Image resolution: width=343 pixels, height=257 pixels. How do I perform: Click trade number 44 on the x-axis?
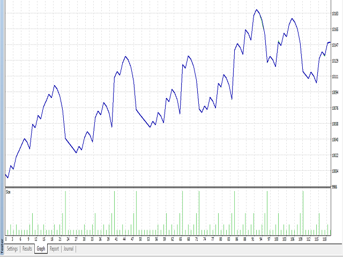click(124, 239)
